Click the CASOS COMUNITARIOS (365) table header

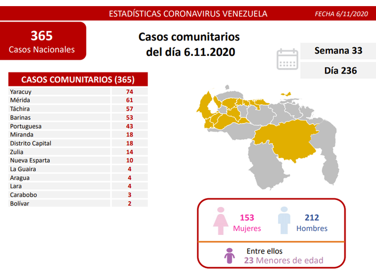point(78,80)
